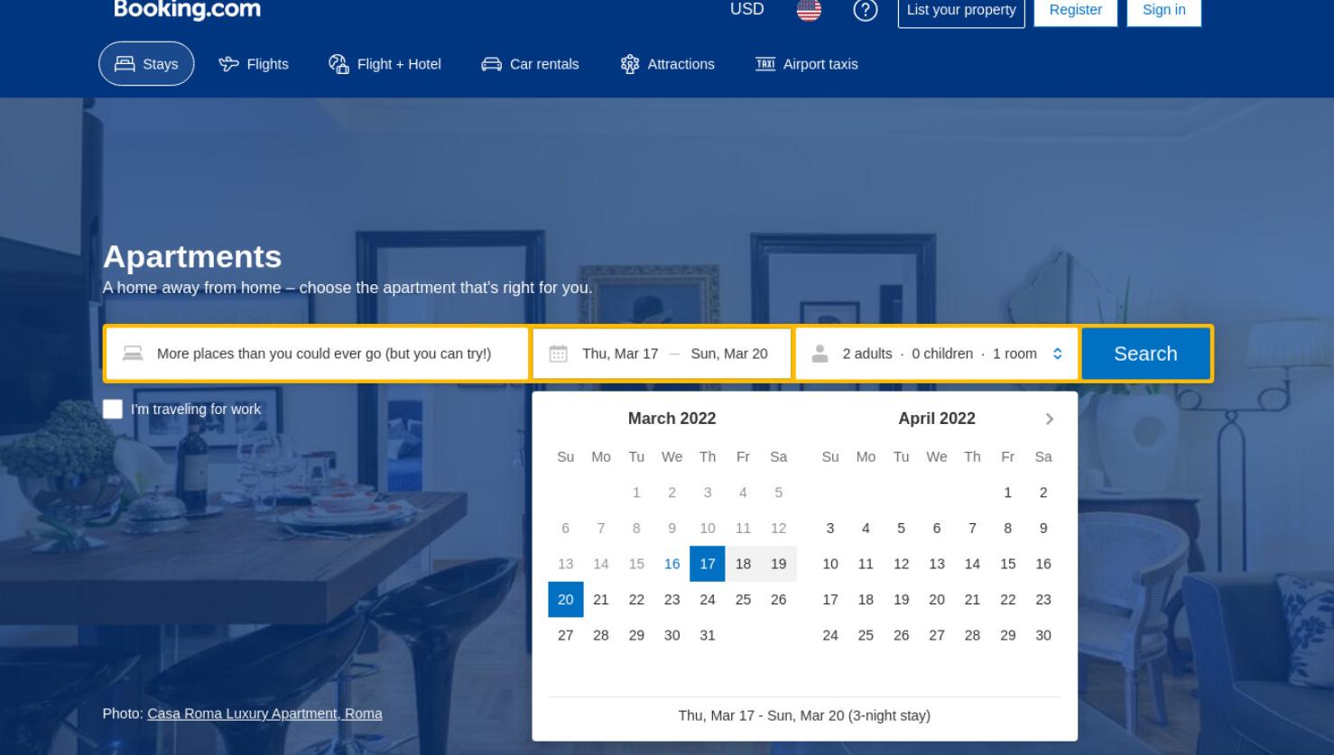
Task: Open Casa Roma Luxury Apartment, Roma link
Action: (x=264, y=714)
